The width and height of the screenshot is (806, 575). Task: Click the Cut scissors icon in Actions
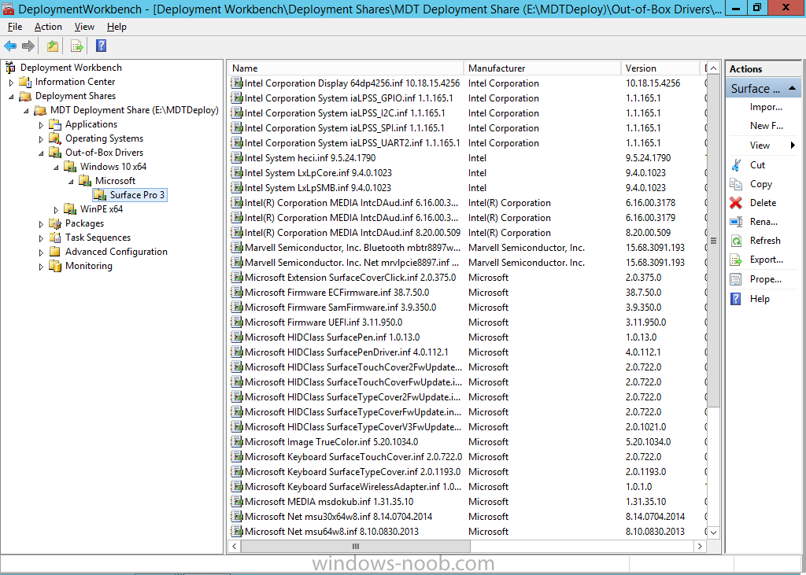click(x=736, y=165)
